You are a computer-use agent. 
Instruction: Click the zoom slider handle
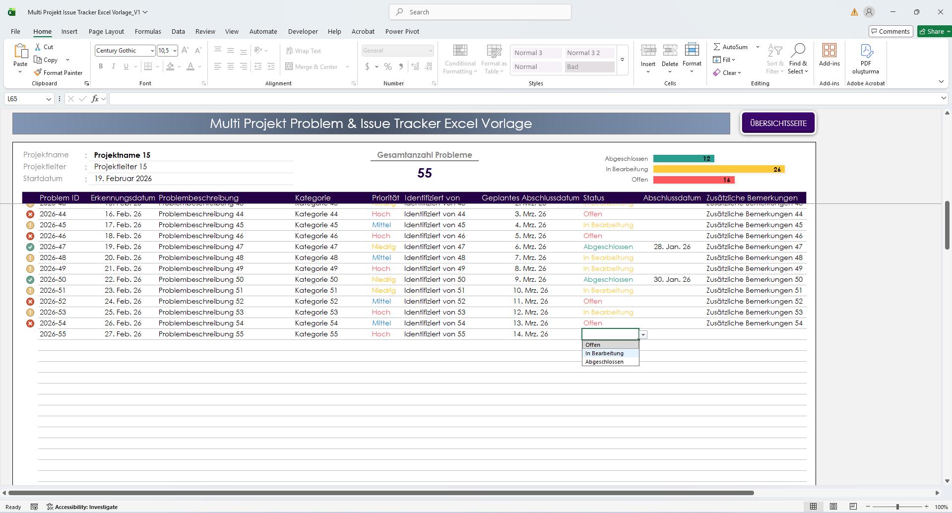tap(897, 507)
